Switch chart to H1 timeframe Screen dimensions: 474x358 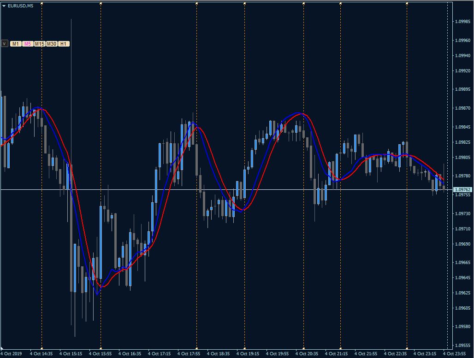[x=64, y=44]
